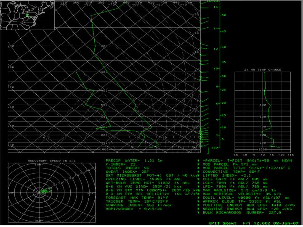Click the '0.5' mixing ratio label
303x227 pixels.
coord(46,137)
